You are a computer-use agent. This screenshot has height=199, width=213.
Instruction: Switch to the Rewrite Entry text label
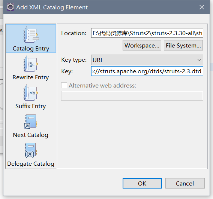point(31,77)
